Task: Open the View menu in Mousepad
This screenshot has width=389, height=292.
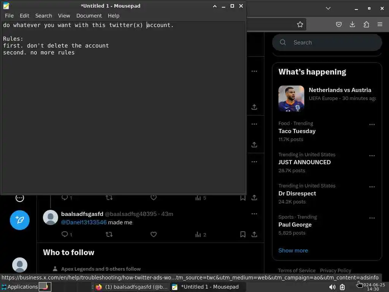Action: pos(64,16)
